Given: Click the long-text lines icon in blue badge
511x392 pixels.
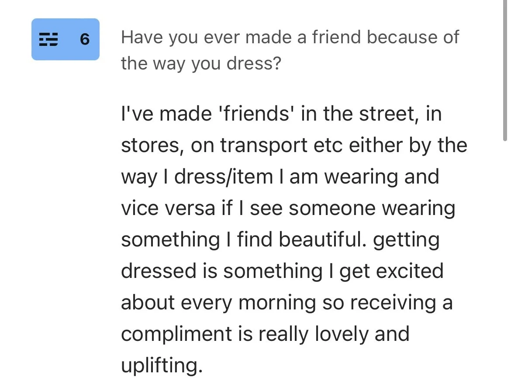Looking at the screenshot, I should point(48,39).
